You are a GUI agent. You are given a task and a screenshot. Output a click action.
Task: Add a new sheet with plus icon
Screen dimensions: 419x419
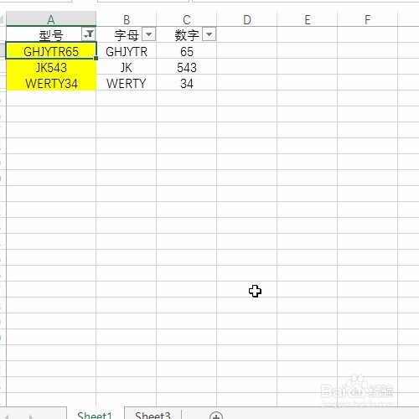[216, 416]
